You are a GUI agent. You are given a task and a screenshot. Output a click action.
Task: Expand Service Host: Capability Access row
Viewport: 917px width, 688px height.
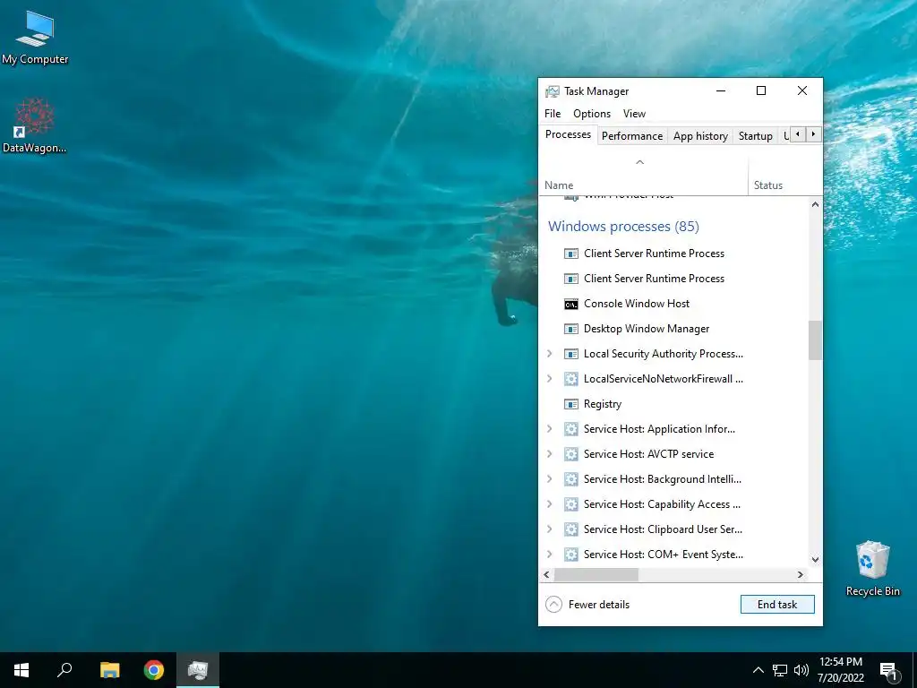pos(549,504)
